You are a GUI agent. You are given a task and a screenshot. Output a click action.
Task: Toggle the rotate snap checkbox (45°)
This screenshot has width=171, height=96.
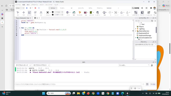(x=53, y=15)
